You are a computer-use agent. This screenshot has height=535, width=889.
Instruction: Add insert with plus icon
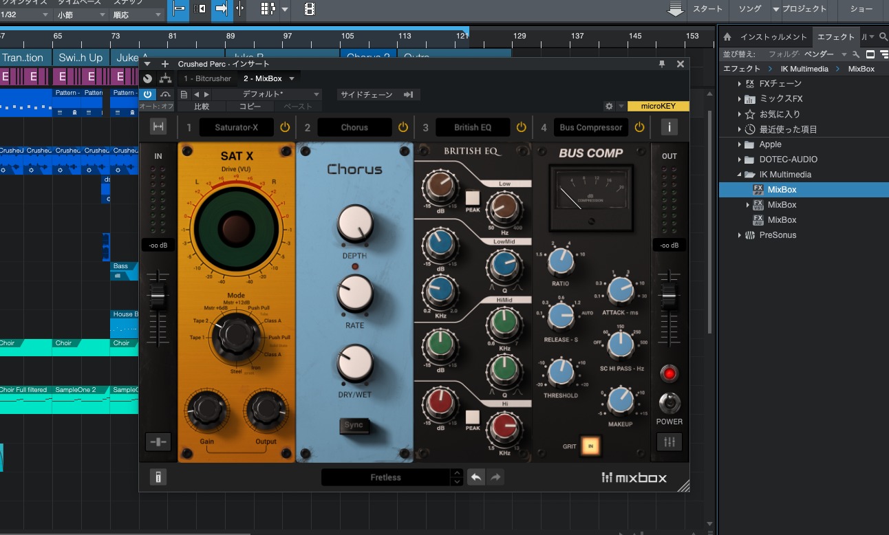coord(165,63)
